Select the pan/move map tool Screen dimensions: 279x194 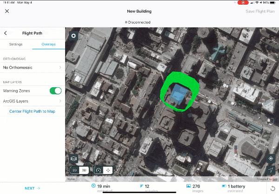108,170
